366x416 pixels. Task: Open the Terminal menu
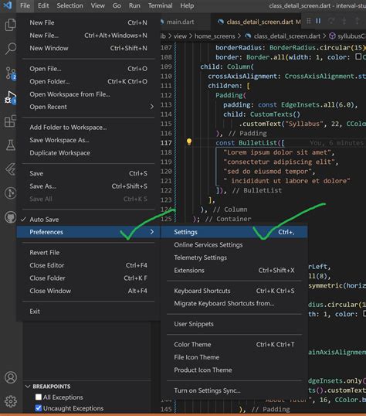(160, 5)
